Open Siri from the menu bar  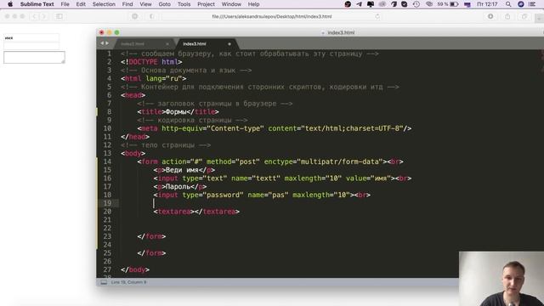(x=521, y=4)
